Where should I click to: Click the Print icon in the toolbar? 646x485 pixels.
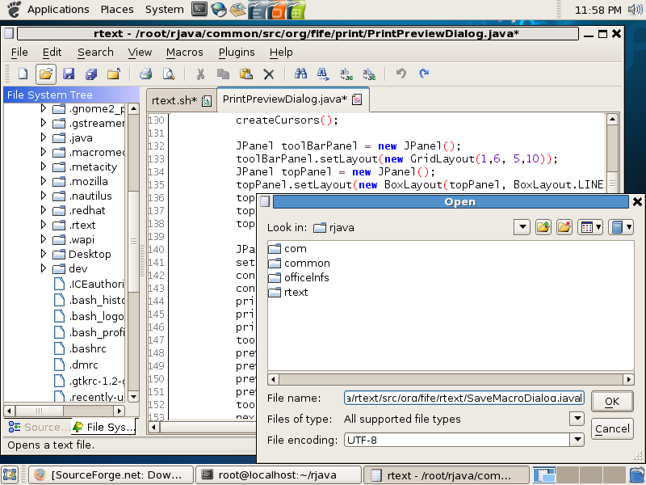(146, 74)
